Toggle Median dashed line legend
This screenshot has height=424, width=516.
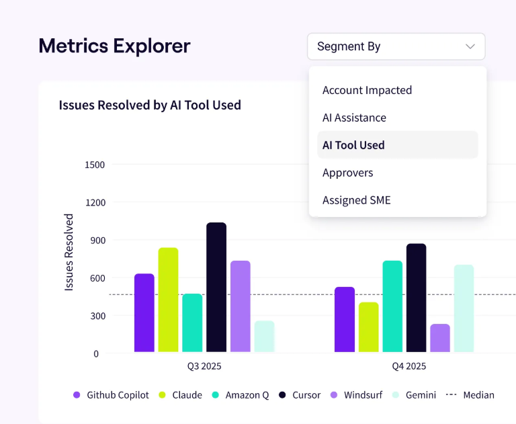coord(470,395)
